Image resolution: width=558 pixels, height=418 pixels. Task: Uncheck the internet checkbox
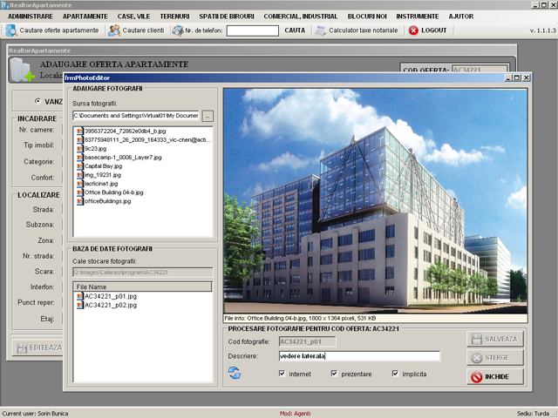coord(282,374)
